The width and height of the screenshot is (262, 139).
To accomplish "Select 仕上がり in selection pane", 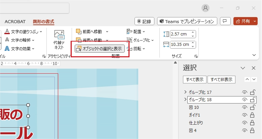I will (x=196, y=123).
